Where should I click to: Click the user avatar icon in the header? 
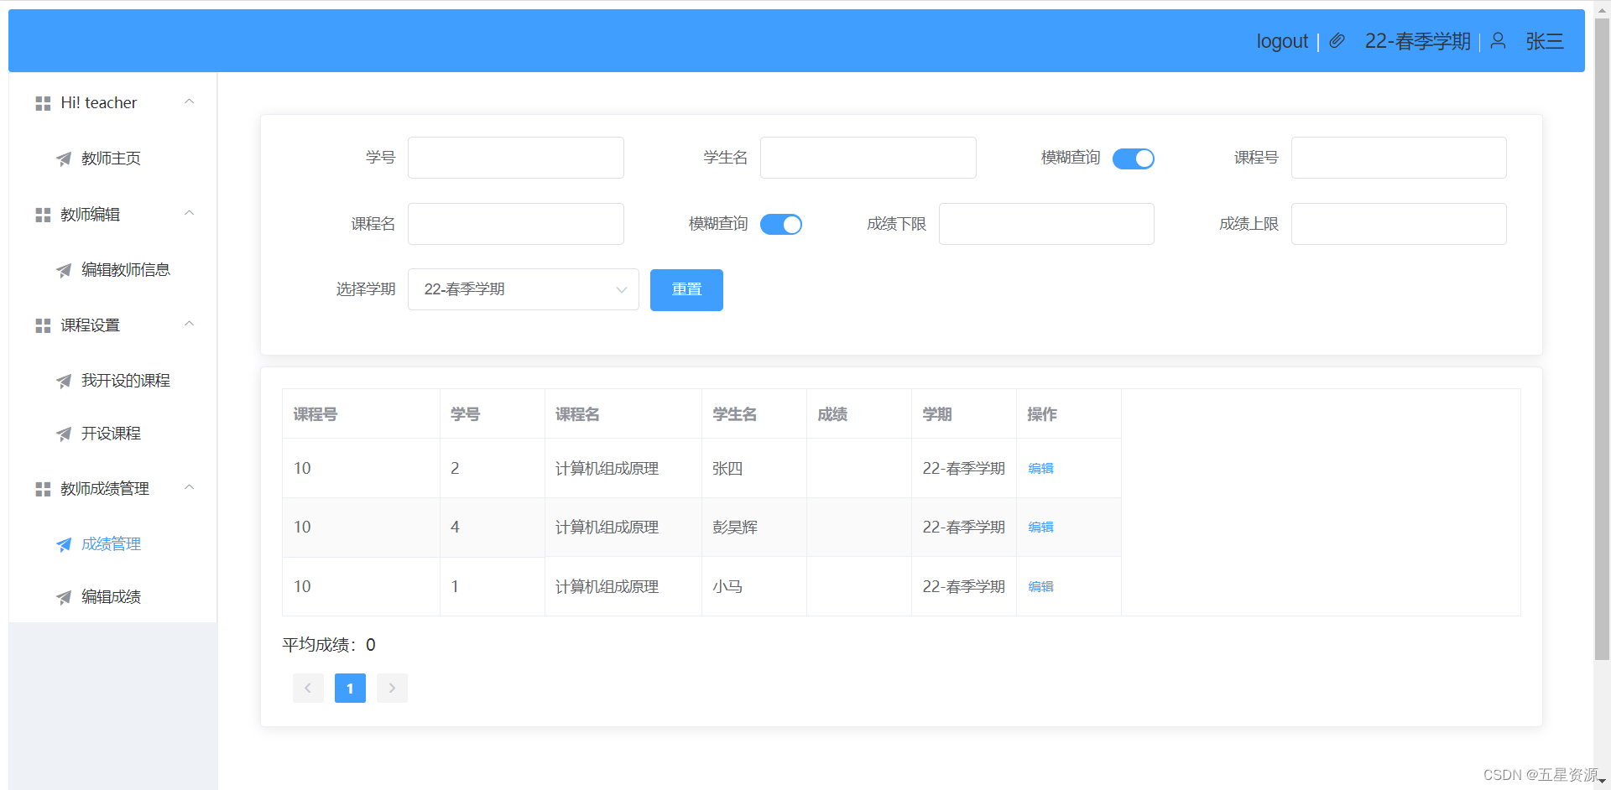pos(1498,41)
